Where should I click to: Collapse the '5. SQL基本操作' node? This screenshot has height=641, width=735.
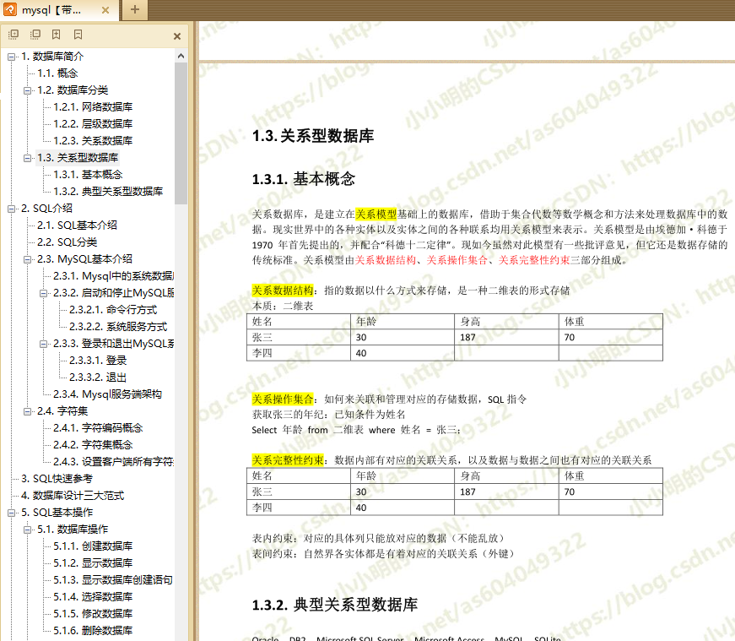click(11, 513)
